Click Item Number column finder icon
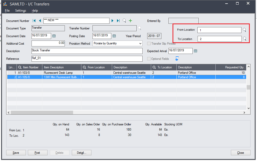 tap(20, 67)
